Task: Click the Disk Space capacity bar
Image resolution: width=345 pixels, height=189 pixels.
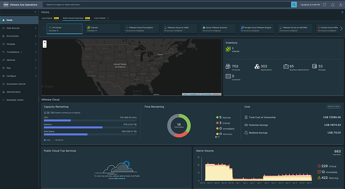Action: coord(90,134)
